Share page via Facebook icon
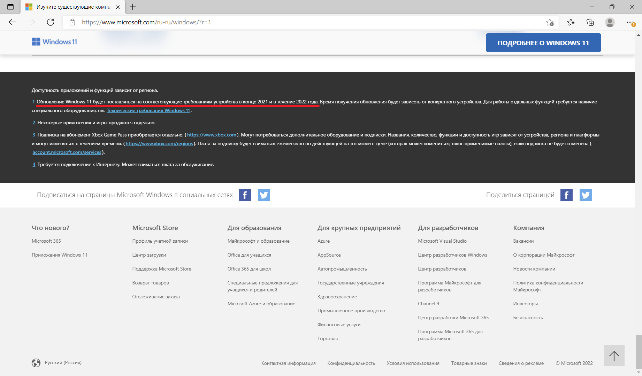The image size is (642, 376). 566,195
